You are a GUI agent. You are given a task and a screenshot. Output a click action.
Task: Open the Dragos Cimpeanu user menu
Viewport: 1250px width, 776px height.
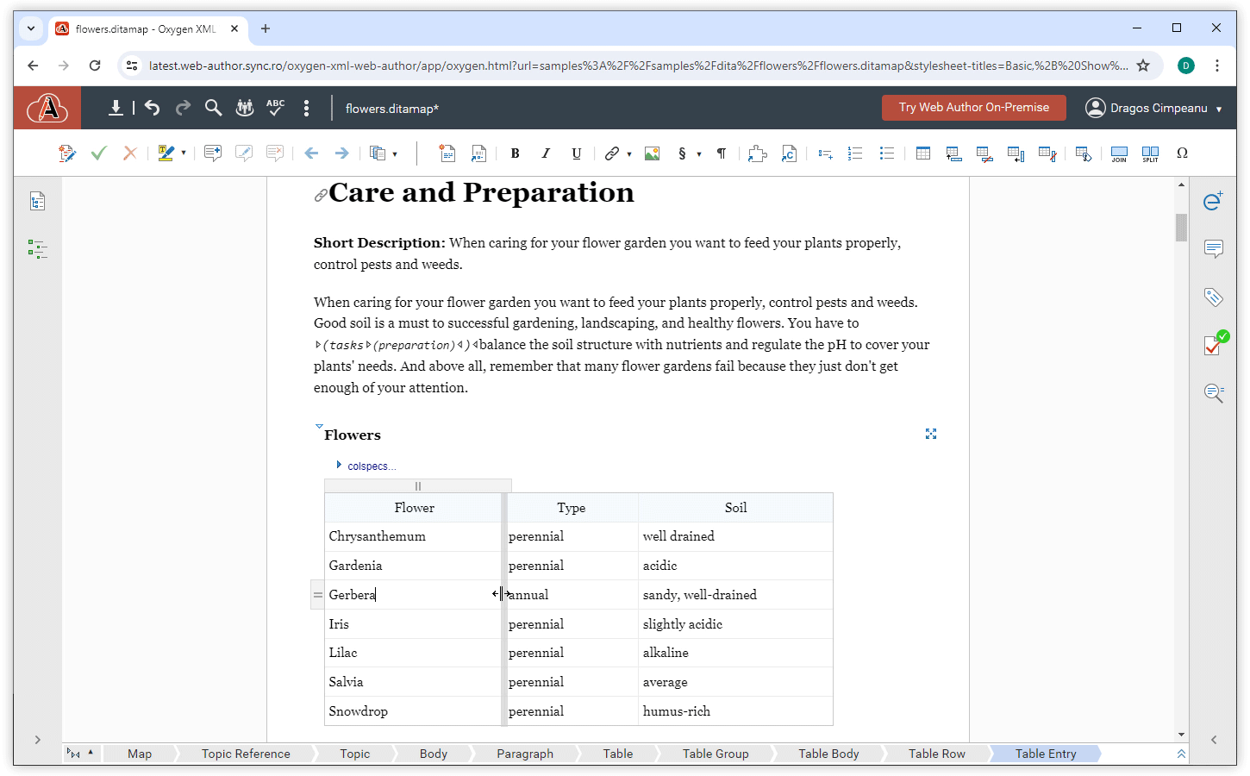point(1153,108)
